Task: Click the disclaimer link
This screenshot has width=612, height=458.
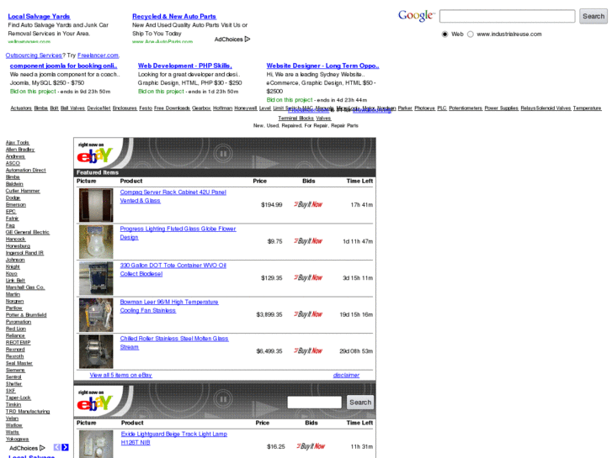Action: click(346, 375)
